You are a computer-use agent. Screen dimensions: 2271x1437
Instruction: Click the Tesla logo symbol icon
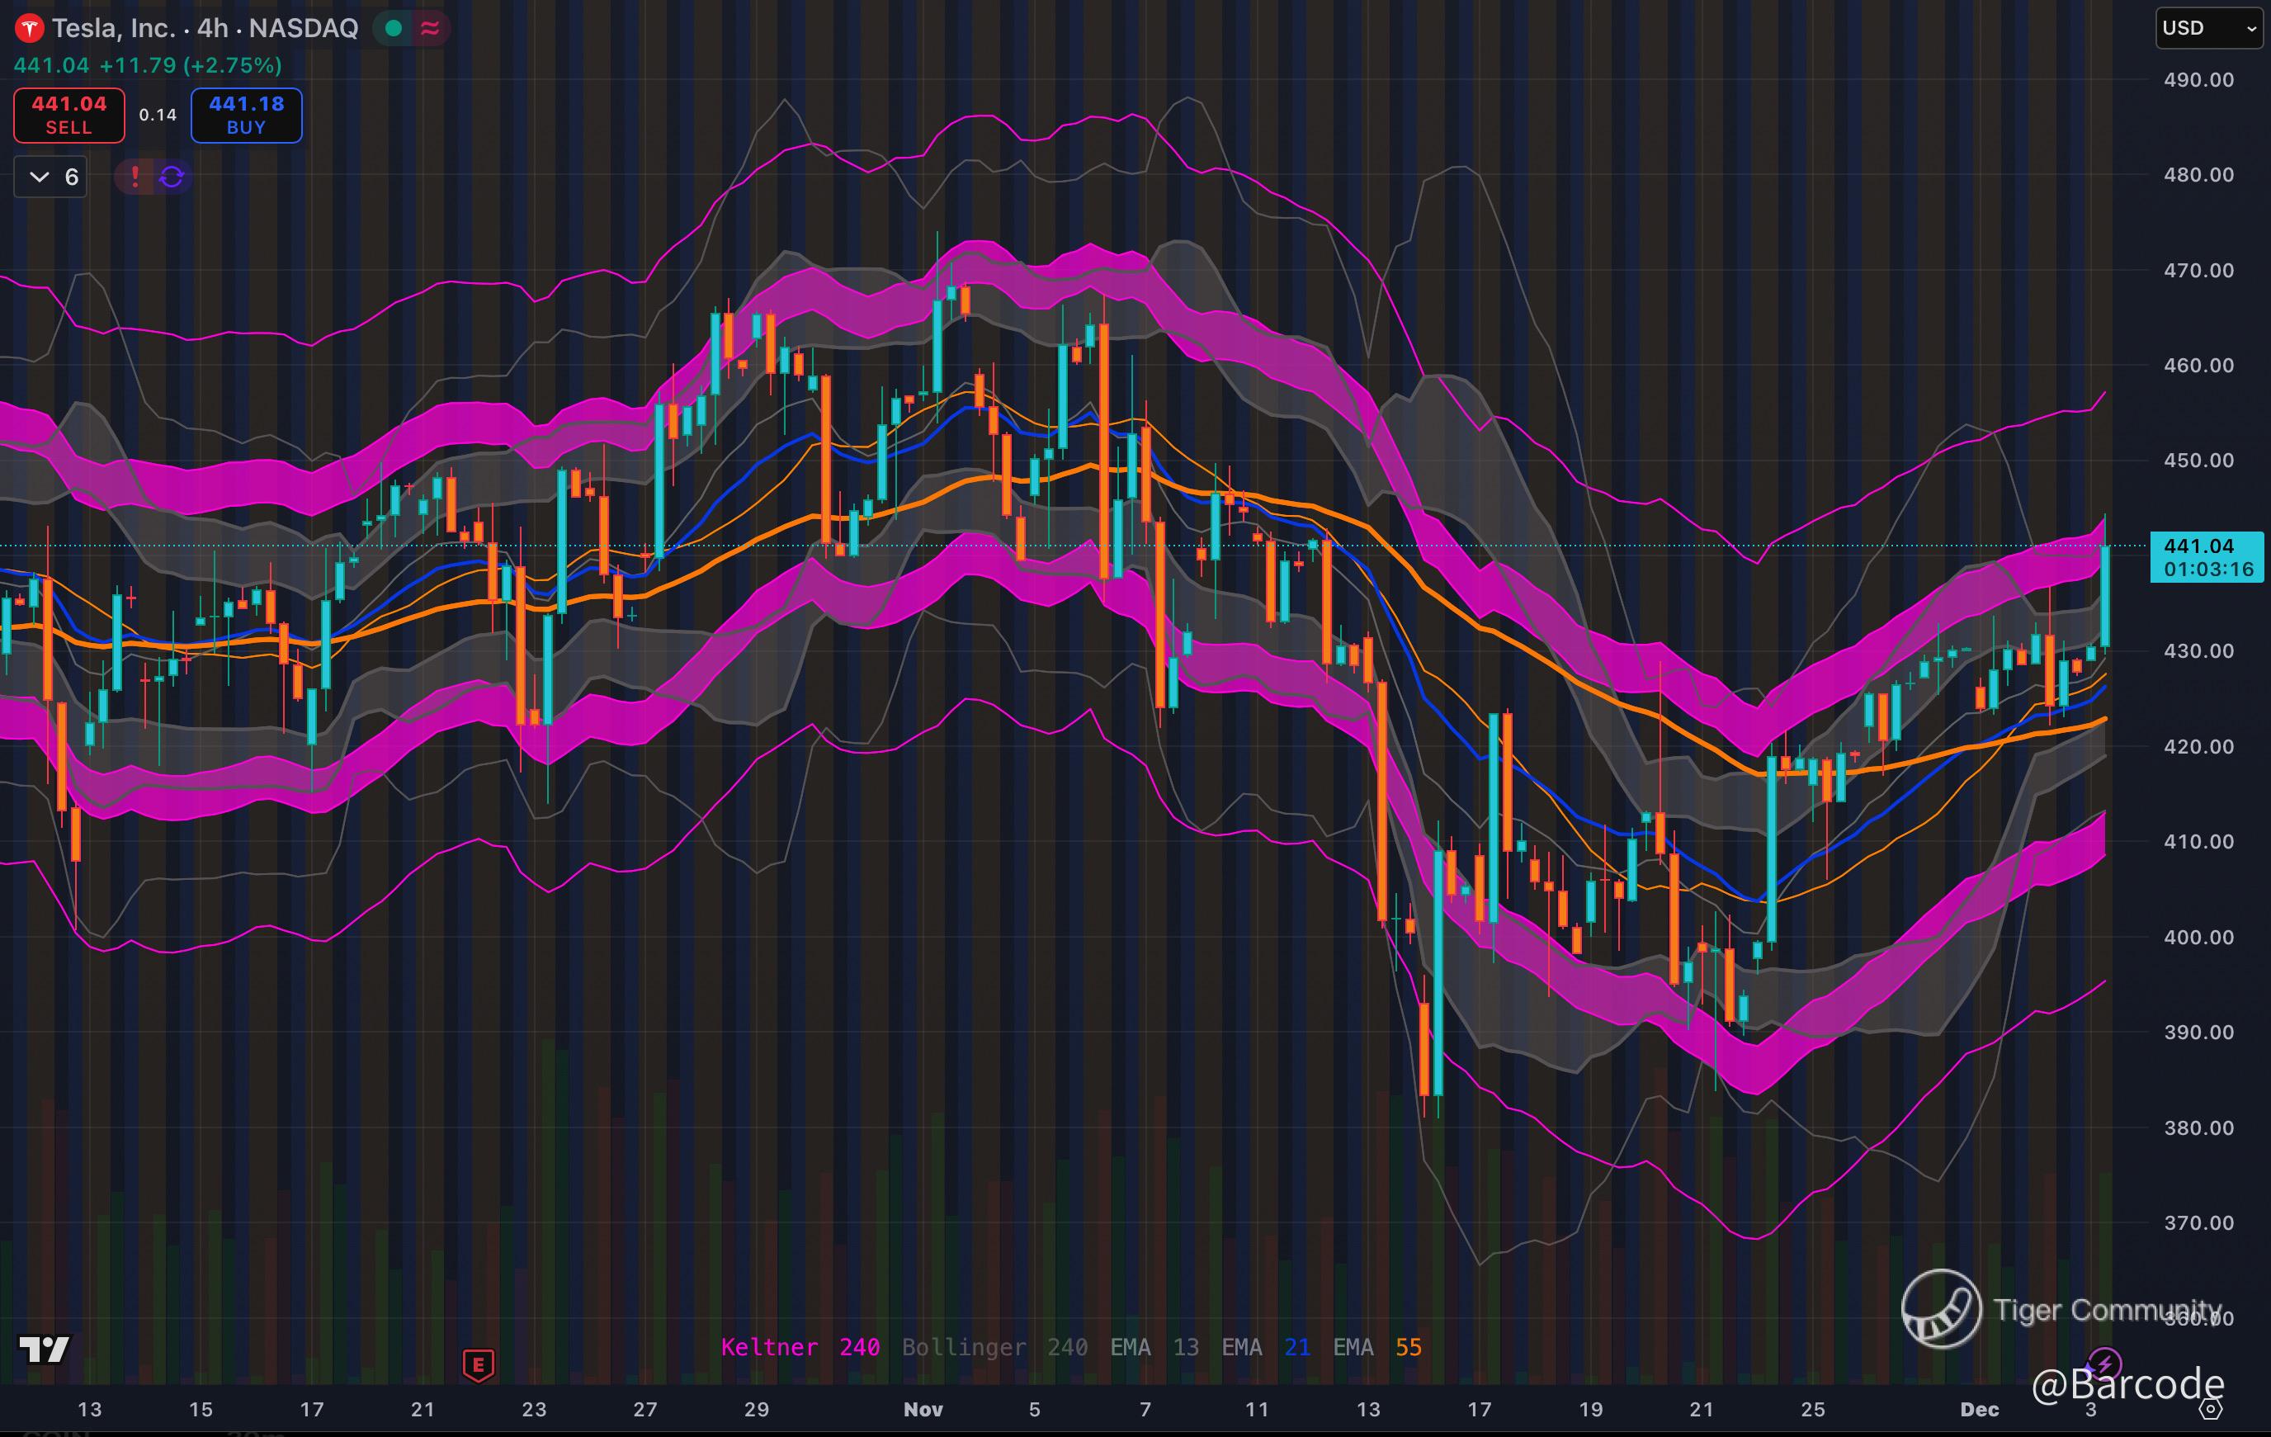pos(29,28)
